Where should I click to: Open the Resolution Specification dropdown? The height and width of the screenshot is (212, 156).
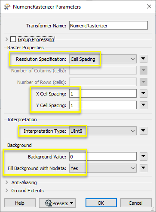point(103,59)
